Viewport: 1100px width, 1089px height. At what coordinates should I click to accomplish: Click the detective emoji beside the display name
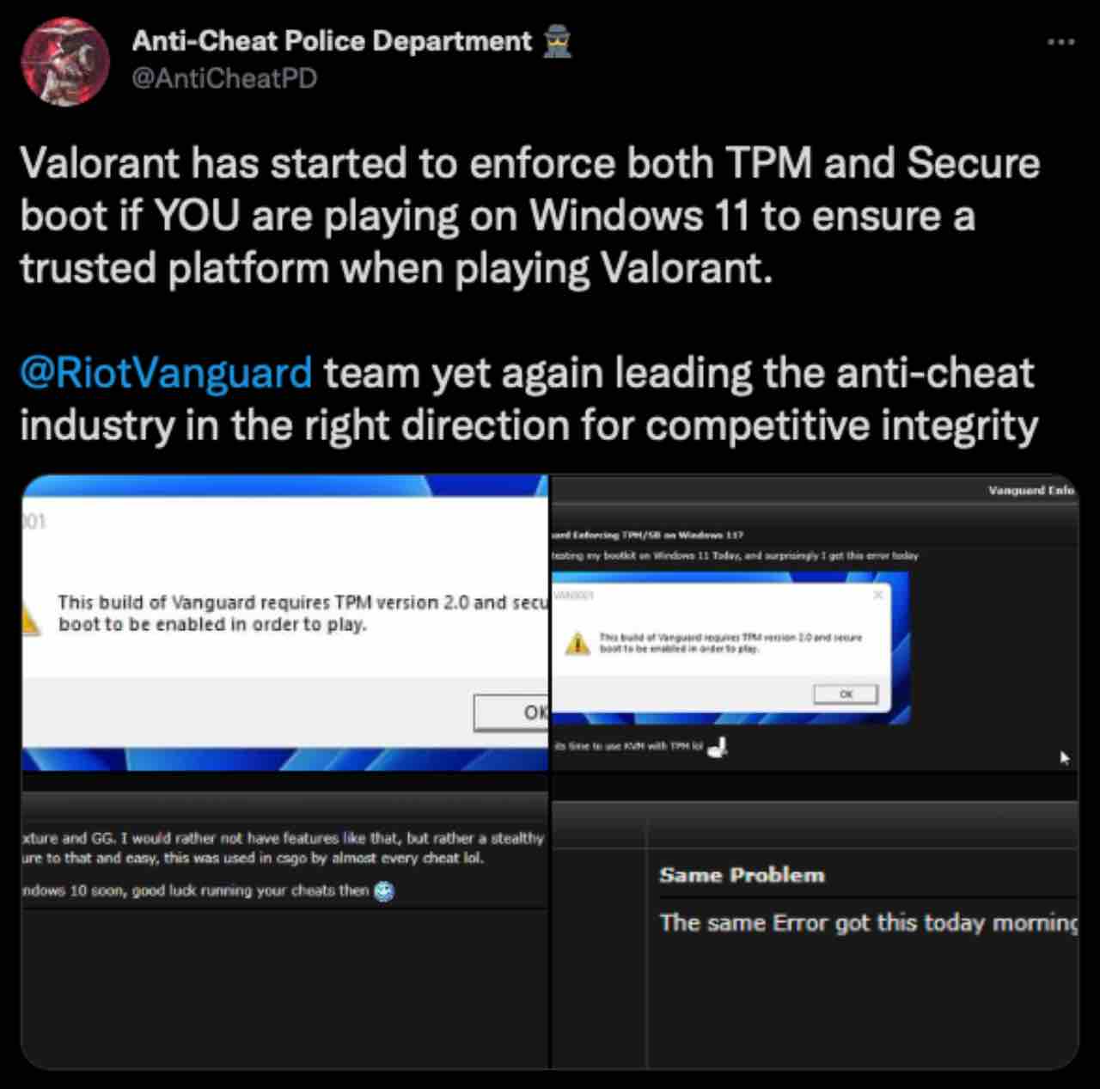pyautogui.click(x=558, y=41)
